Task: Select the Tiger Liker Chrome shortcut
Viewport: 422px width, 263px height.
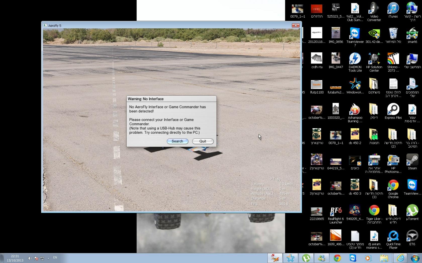Action: (x=374, y=214)
